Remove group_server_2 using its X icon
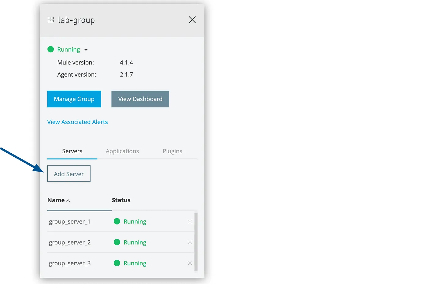The image size is (428, 284). point(190,242)
